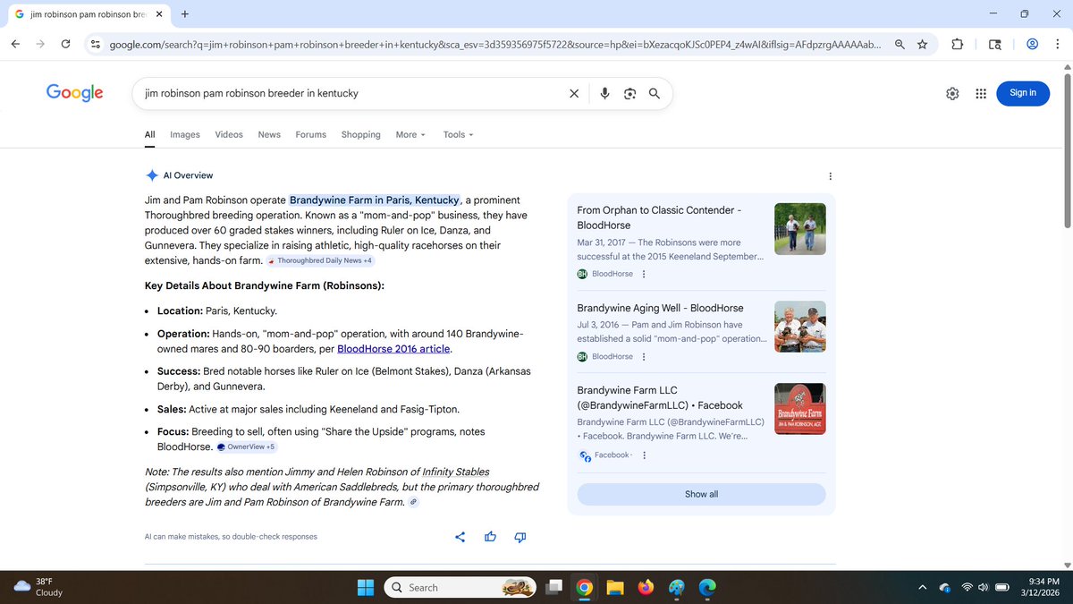
Task: Give thumbs up to AI Overview
Action: click(490, 537)
